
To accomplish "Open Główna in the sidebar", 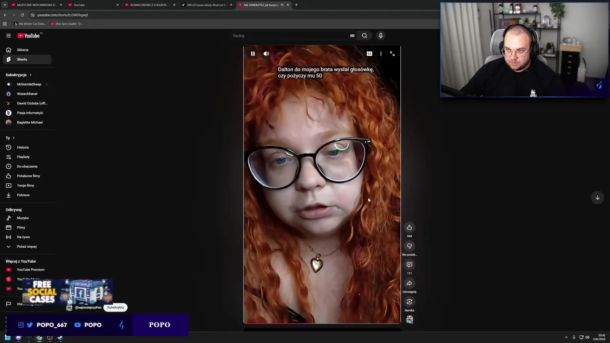I will [27, 50].
